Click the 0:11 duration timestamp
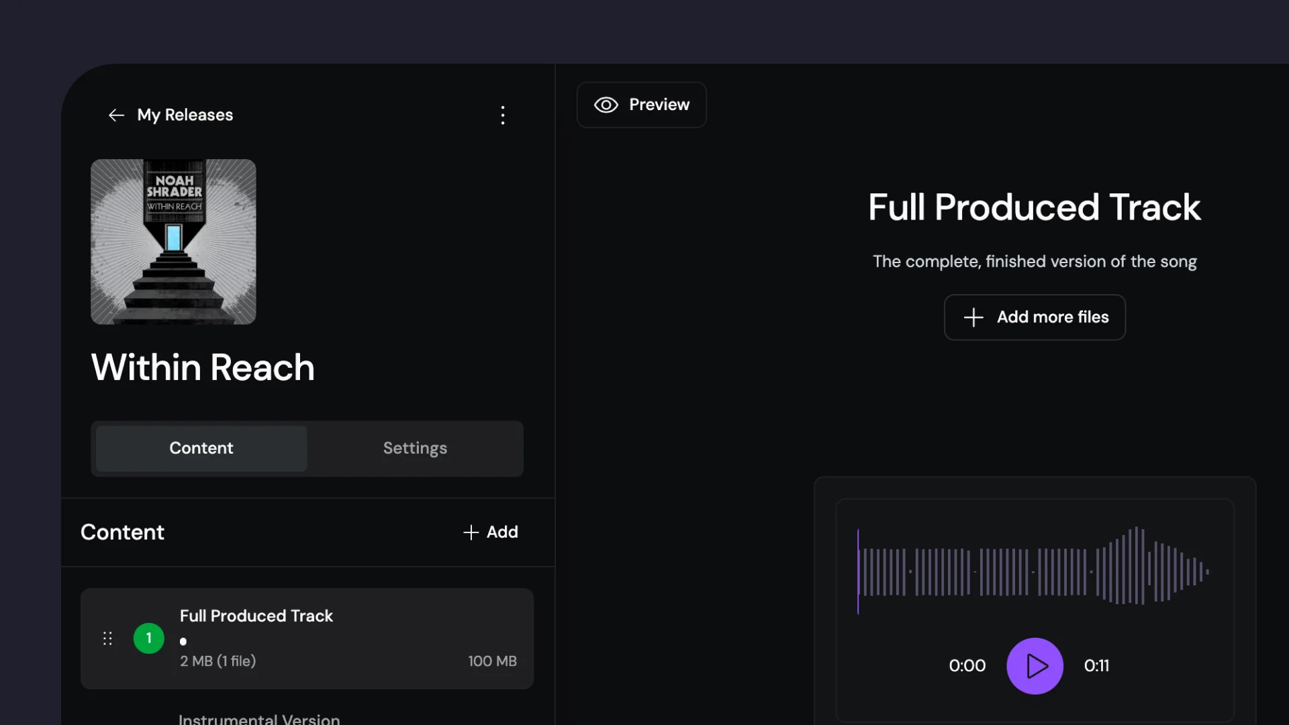The image size is (1289, 725). (x=1096, y=666)
